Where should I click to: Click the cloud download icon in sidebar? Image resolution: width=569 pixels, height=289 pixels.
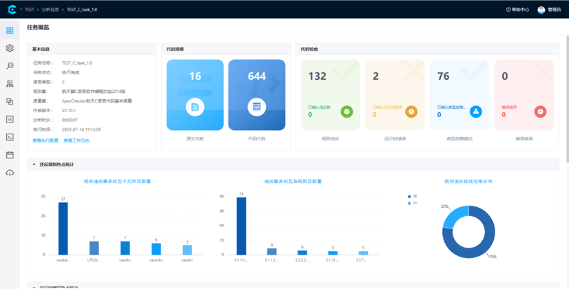click(10, 173)
